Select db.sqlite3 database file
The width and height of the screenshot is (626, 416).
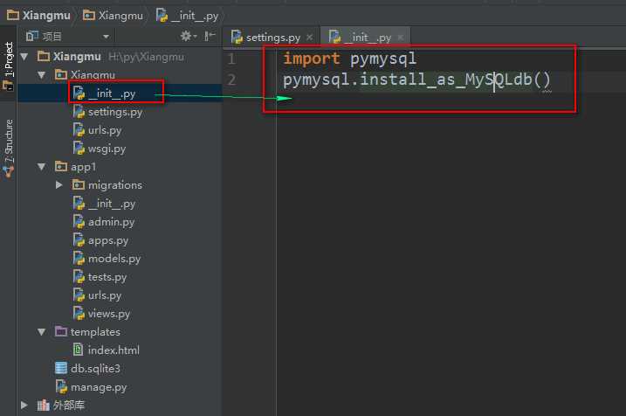tap(120, 369)
